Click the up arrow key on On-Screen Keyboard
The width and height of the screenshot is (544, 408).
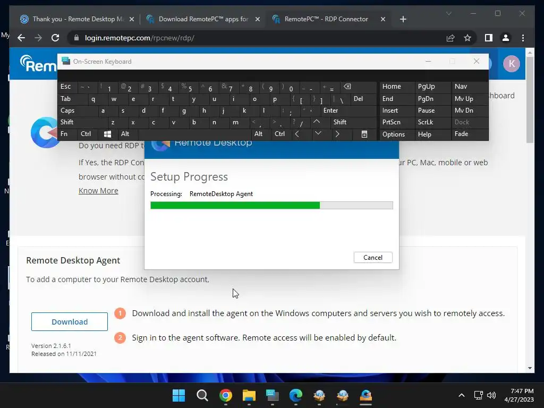point(317,122)
